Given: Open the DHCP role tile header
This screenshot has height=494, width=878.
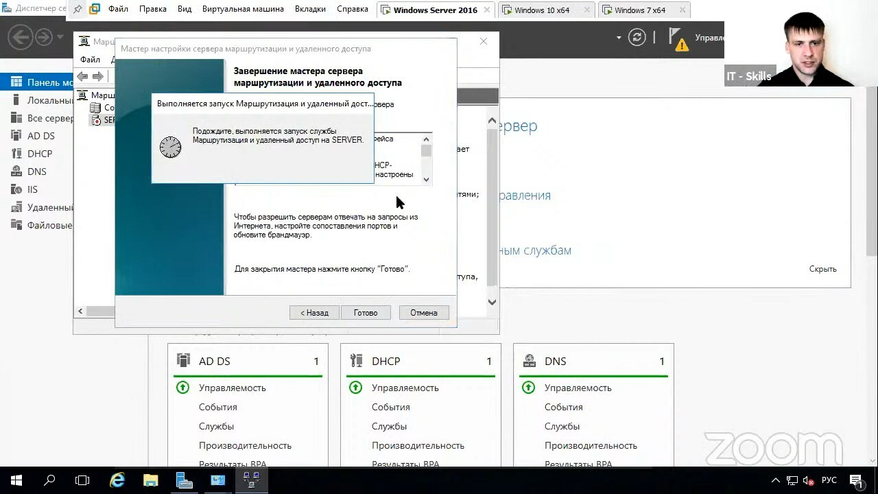Looking at the screenshot, I should click(x=420, y=361).
